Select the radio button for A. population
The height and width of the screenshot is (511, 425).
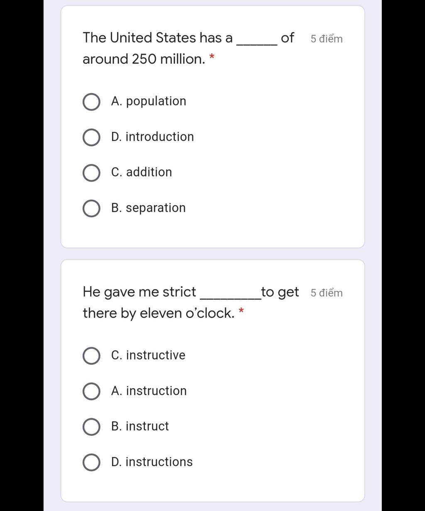pos(91,102)
